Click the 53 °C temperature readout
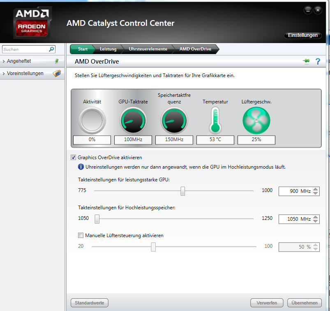 coord(215,140)
